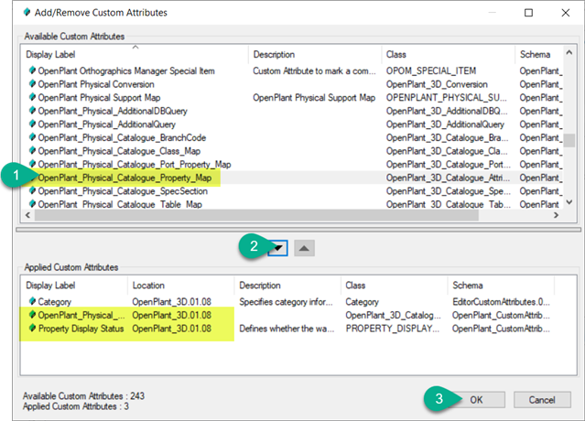585x421 pixels.
Task: Select the applied Category attribute row
Action: pyautogui.click(x=288, y=302)
